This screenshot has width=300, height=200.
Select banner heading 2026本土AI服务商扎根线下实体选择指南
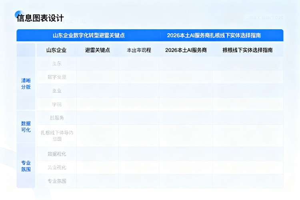(x=214, y=36)
